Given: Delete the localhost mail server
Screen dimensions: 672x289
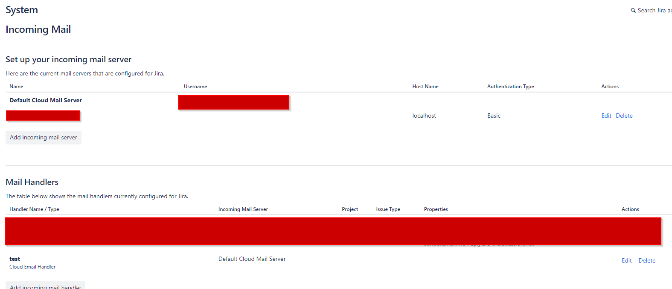Looking at the screenshot, I should pos(624,116).
